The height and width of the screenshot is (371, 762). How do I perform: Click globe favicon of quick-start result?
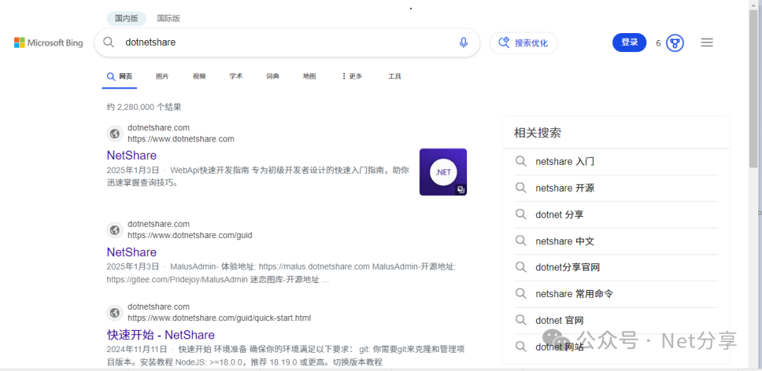(x=115, y=313)
